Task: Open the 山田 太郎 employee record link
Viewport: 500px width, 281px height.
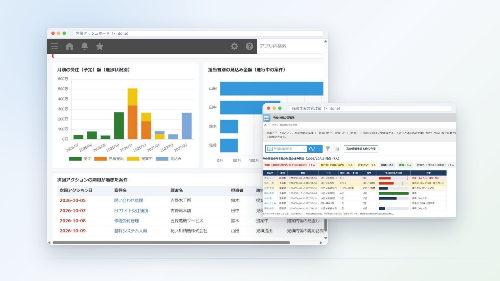Action: click(x=269, y=188)
